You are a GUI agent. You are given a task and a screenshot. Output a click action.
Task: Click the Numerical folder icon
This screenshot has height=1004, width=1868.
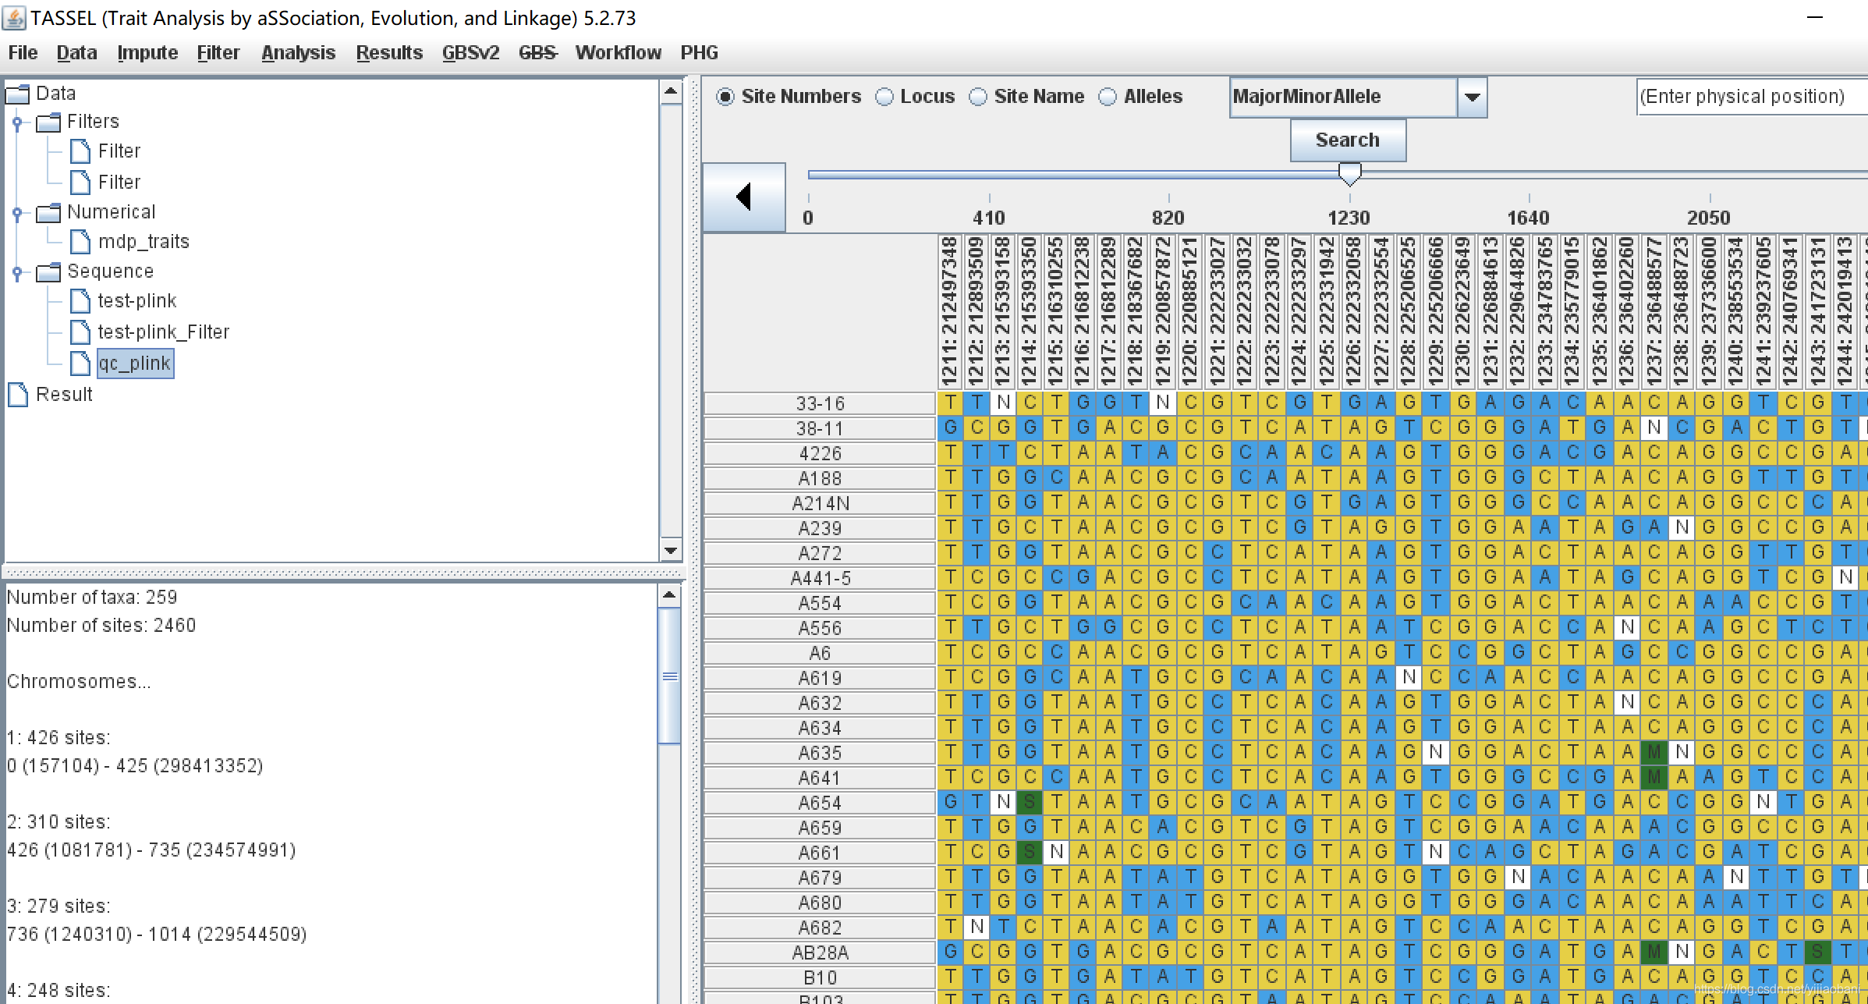[48, 212]
